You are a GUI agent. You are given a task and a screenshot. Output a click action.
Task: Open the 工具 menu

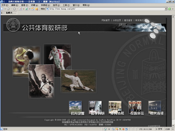click(66, 5)
